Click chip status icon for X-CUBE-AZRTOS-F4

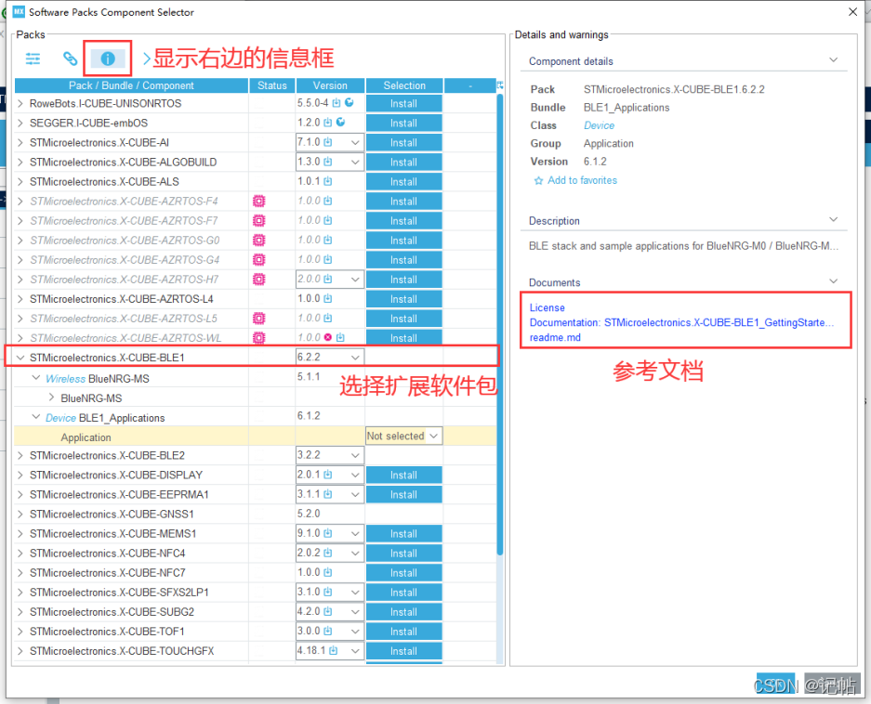(x=258, y=201)
